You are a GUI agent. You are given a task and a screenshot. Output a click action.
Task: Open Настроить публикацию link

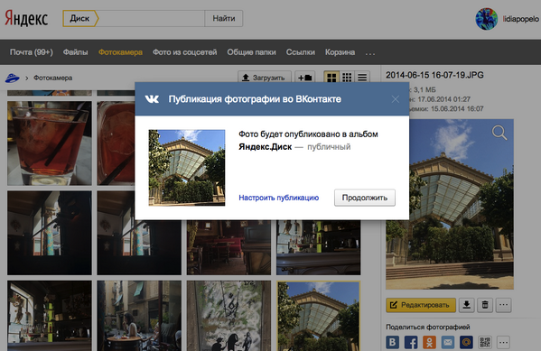point(279,198)
